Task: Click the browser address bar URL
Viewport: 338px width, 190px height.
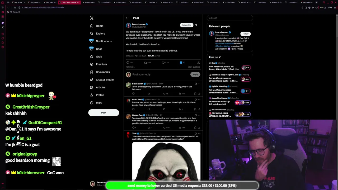Action: [43, 7]
